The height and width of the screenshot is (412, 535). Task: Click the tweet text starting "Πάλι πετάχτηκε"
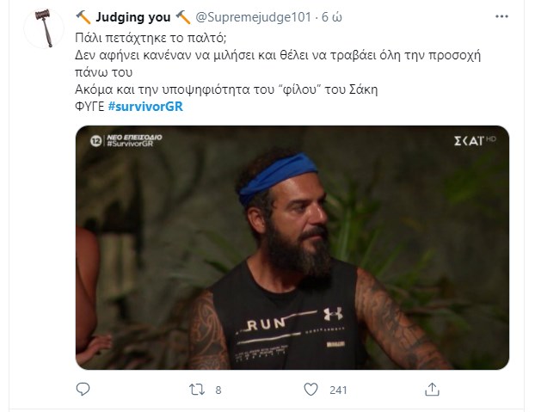coord(137,39)
